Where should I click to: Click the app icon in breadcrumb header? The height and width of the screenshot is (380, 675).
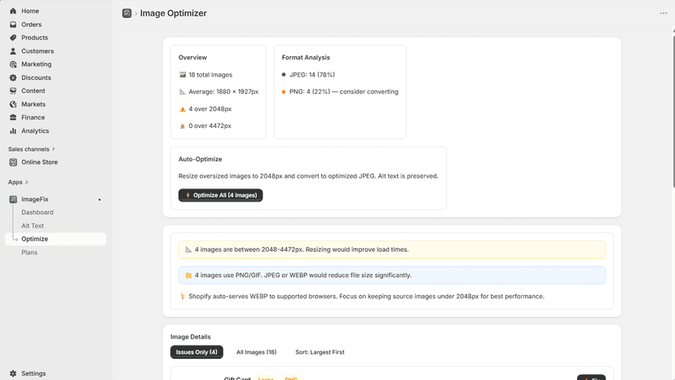click(x=126, y=13)
